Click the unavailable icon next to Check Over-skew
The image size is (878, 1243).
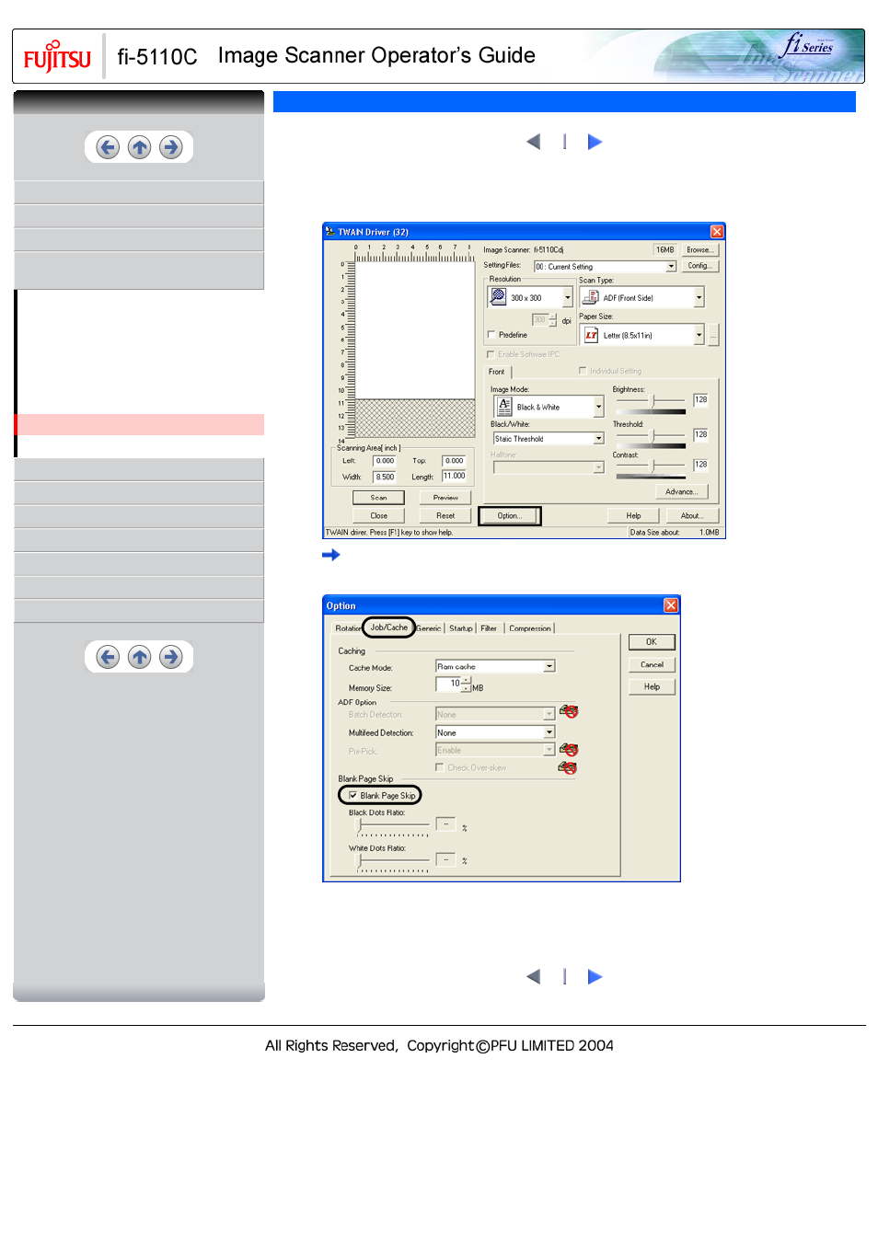568,767
